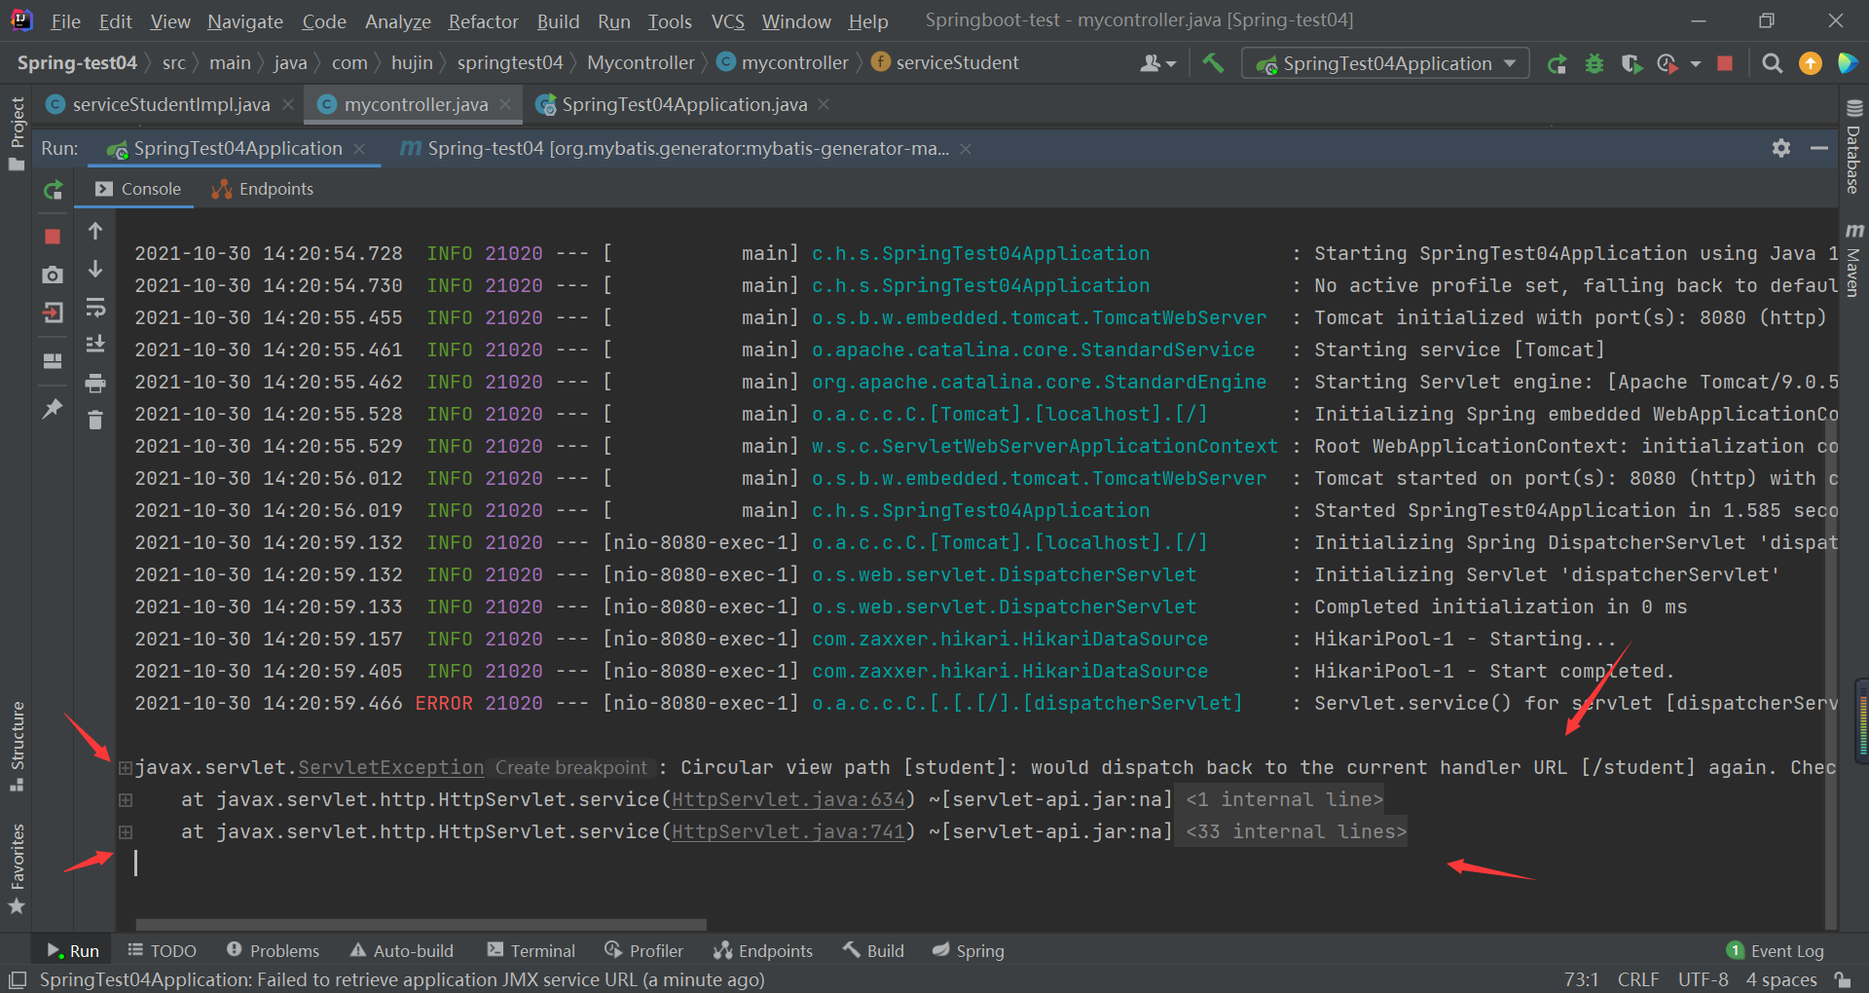Image resolution: width=1869 pixels, height=993 pixels.
Task: Clear console output with trash icon
Action: click(x=94, y=421)
